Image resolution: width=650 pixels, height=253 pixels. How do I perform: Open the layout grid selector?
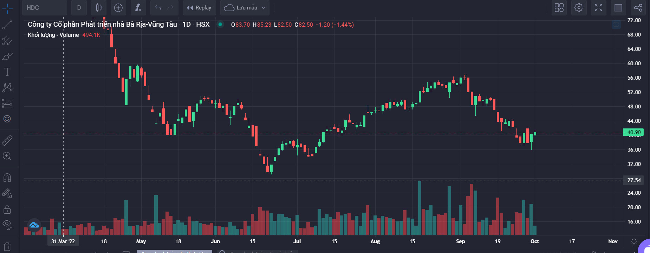[x=559, y=8]
